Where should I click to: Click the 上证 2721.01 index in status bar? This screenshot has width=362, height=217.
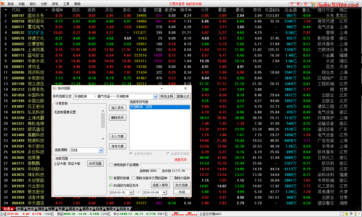tap(10, 214)
